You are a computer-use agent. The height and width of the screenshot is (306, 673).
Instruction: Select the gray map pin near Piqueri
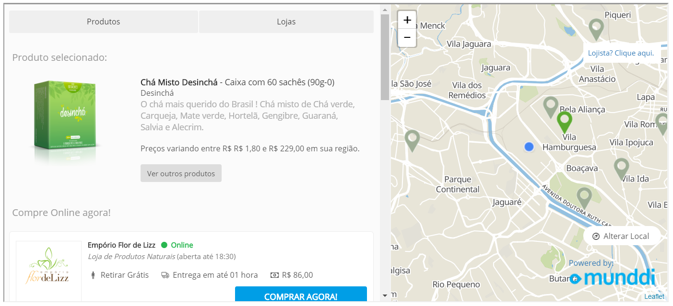[596, 30]
